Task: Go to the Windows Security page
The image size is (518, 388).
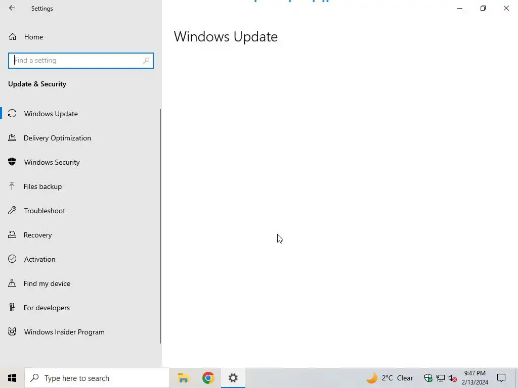Action: coord(80,162)
